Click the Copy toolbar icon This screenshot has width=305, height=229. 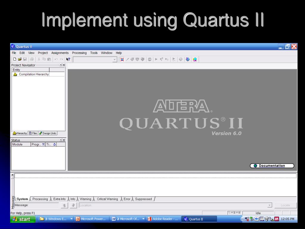(44, 59)
